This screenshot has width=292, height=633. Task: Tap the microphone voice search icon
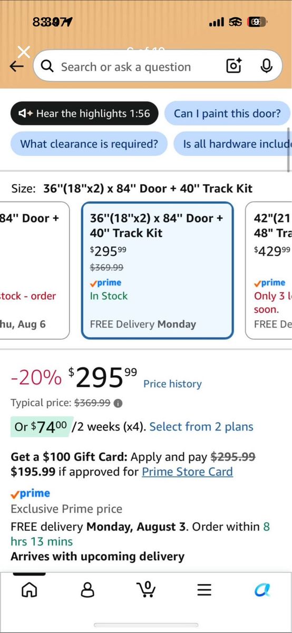[266, 66]
